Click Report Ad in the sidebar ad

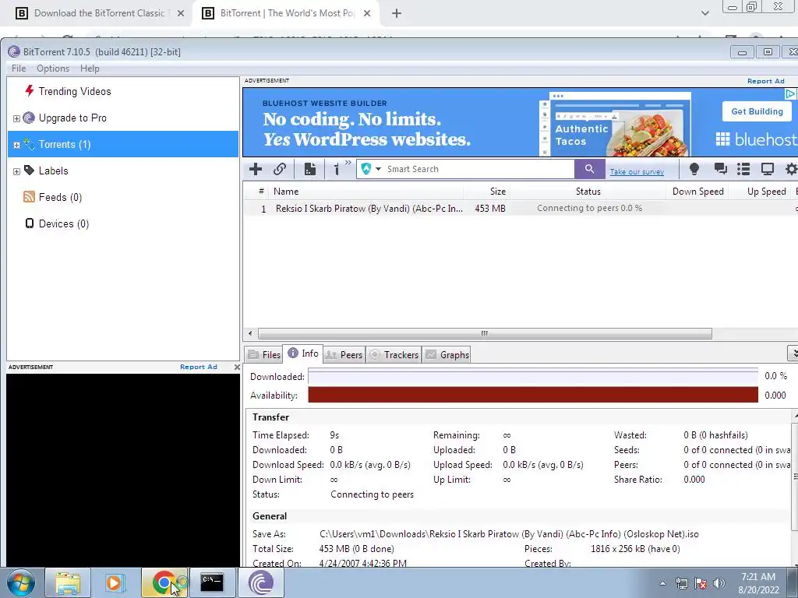click(x=199, y=367)
